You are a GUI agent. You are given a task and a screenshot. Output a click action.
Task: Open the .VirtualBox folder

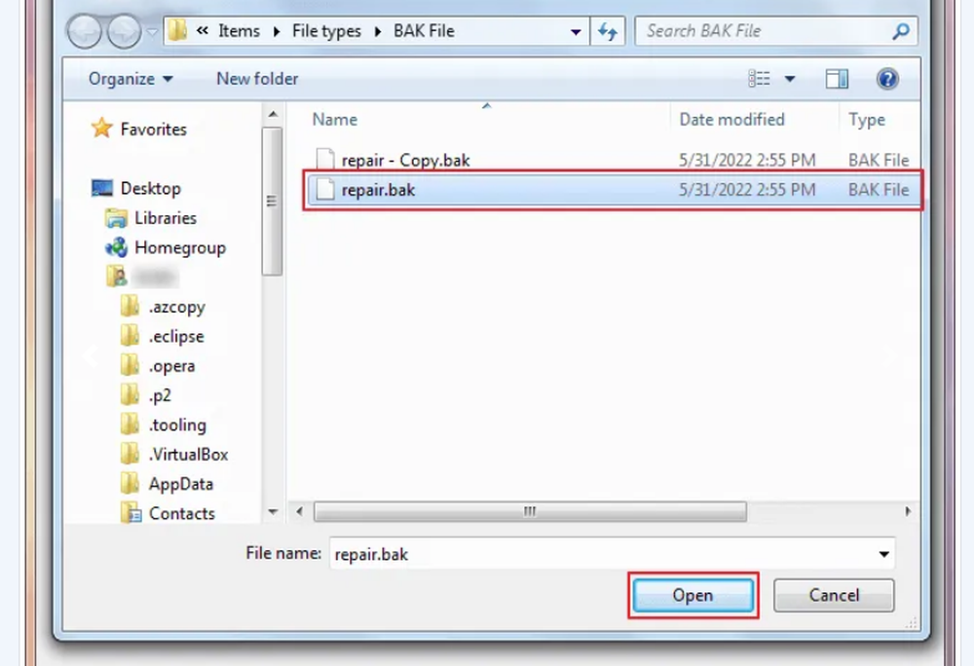pos(188,455)
